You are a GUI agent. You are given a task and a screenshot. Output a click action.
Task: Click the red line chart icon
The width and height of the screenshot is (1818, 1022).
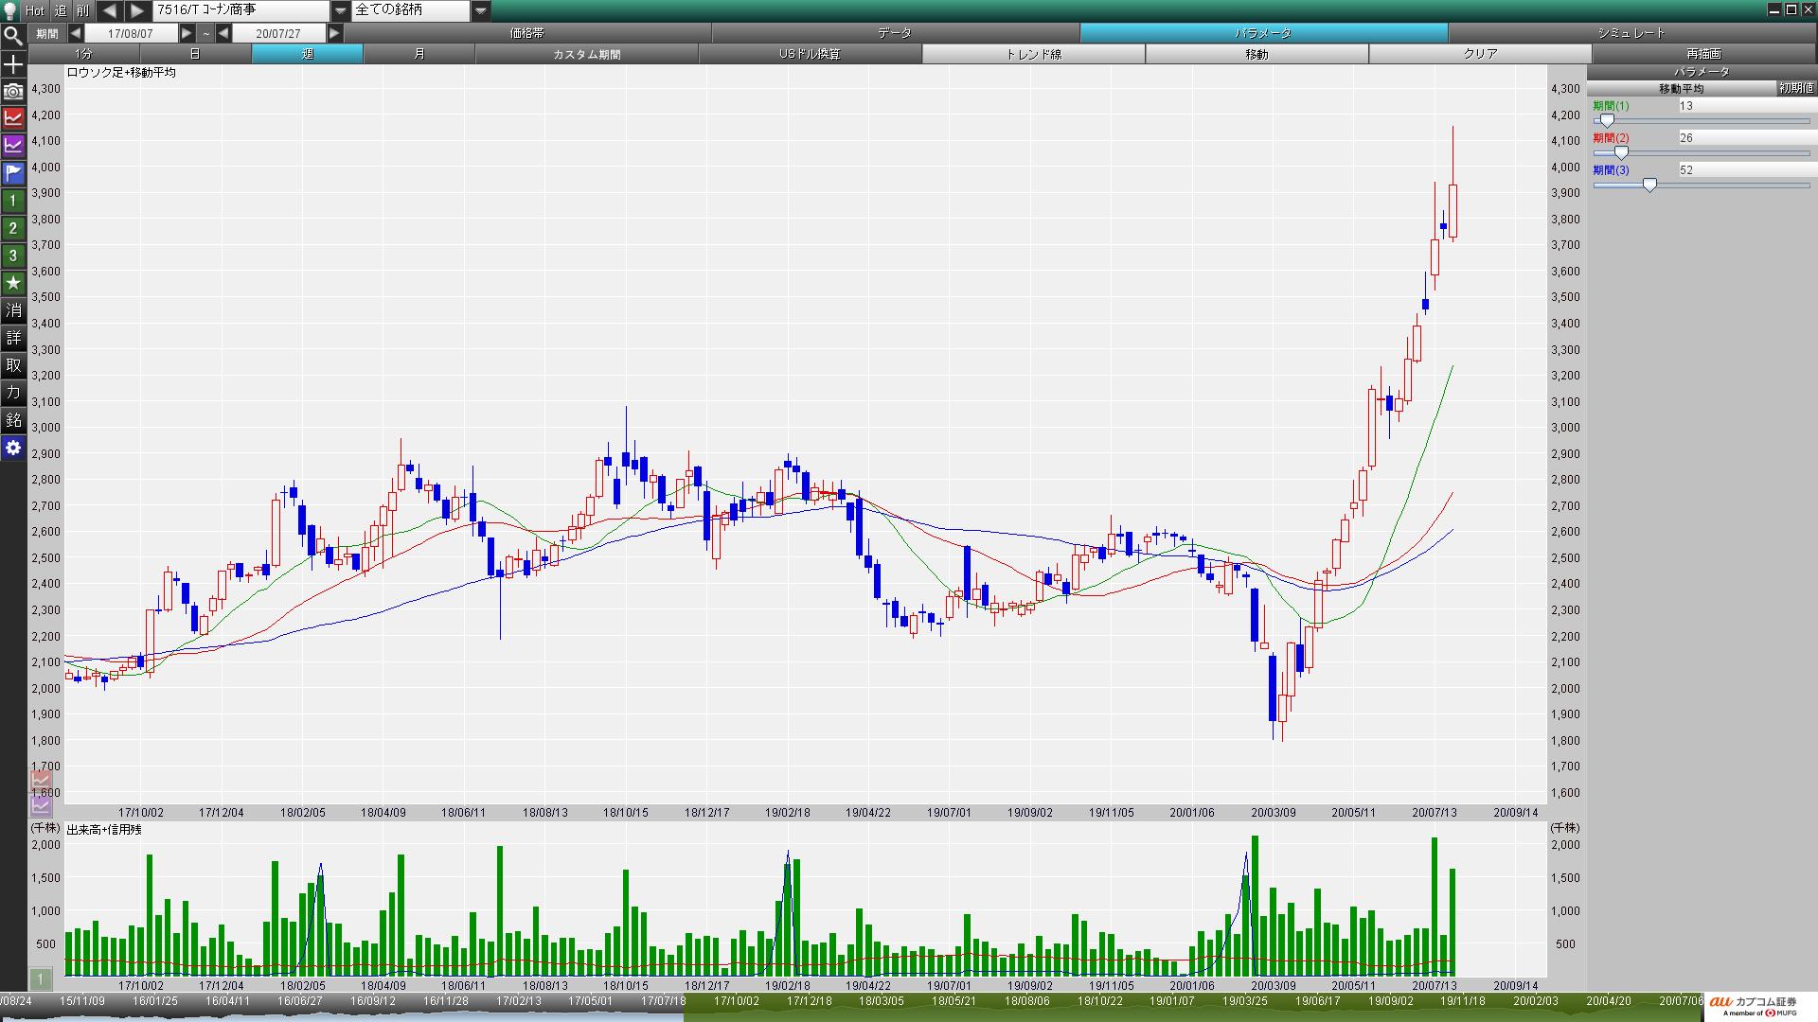click(x=13, y=118)
